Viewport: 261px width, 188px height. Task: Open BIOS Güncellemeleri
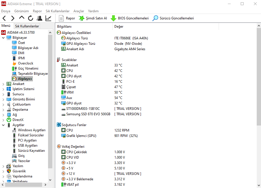click(x=130, y=18)
